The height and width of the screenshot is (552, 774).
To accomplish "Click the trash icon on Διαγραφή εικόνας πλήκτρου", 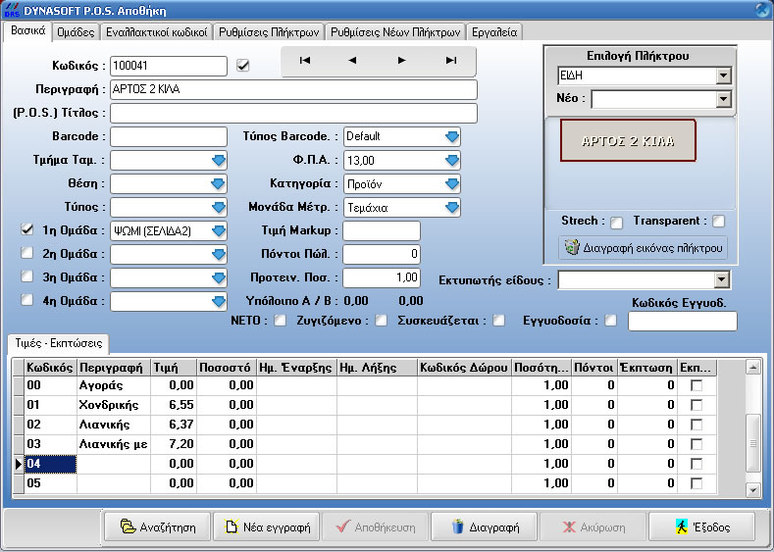I will tap(572, 248).
